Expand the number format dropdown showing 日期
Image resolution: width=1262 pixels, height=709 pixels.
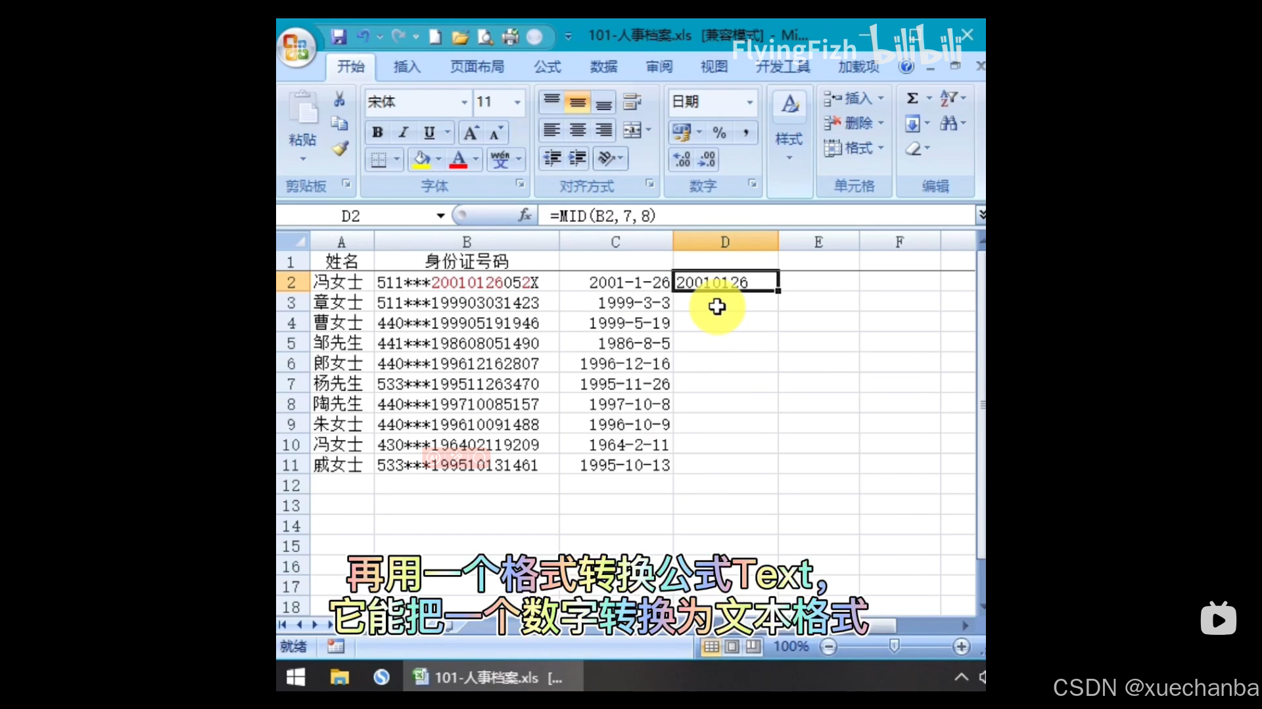click(x=749, y=102)
